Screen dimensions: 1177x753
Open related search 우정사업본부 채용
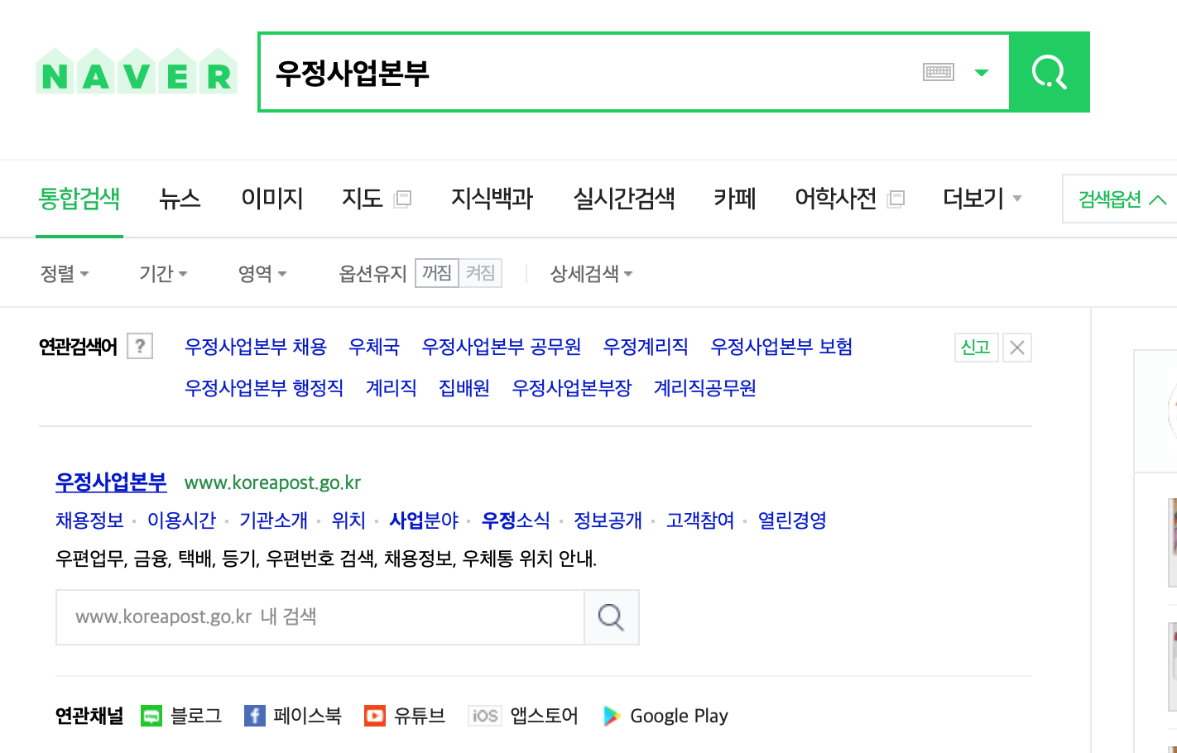pyautogui.click(x=256, y=347)
